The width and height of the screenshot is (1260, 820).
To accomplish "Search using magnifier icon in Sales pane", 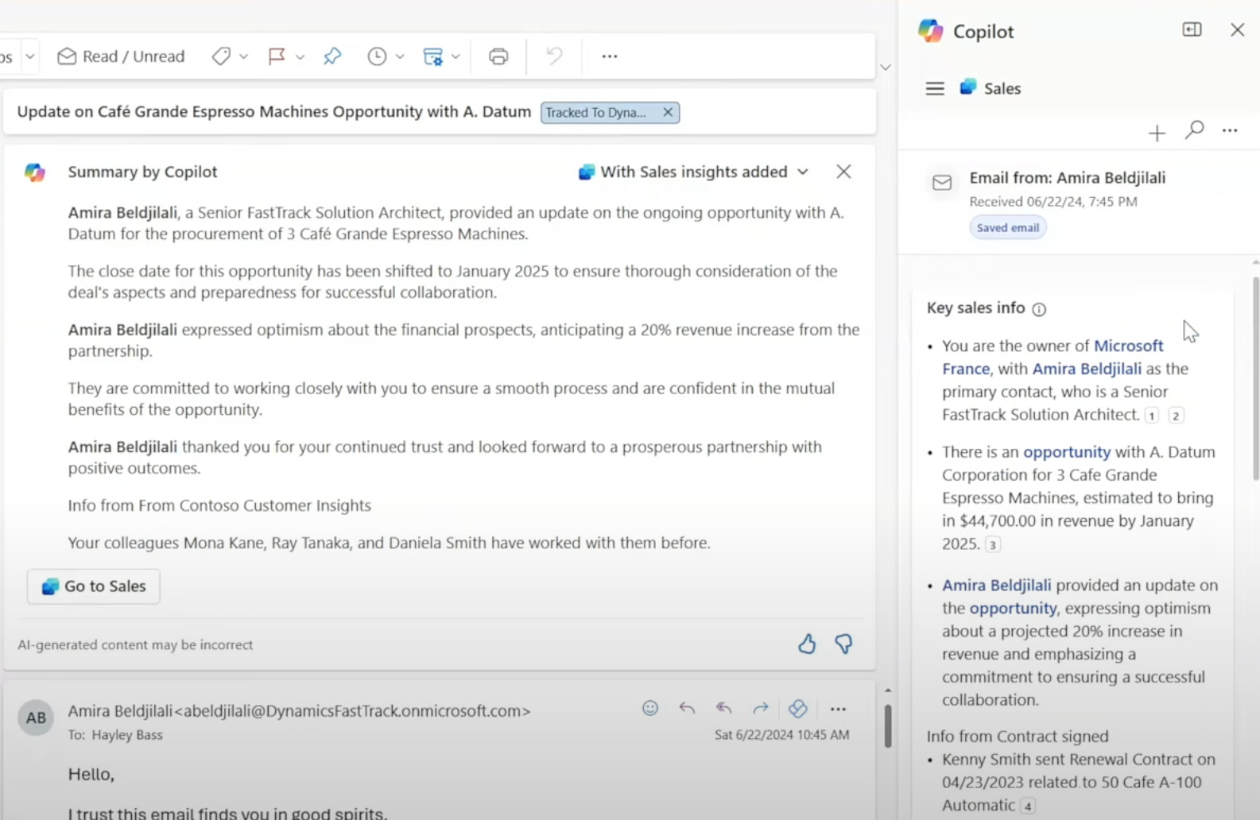I will click(x=1194, y=130).
